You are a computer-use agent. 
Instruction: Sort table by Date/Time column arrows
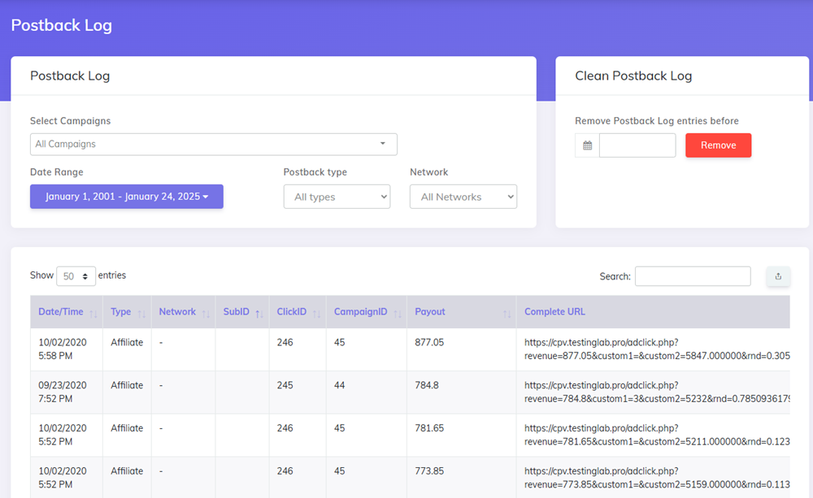[x=93, y=313]
